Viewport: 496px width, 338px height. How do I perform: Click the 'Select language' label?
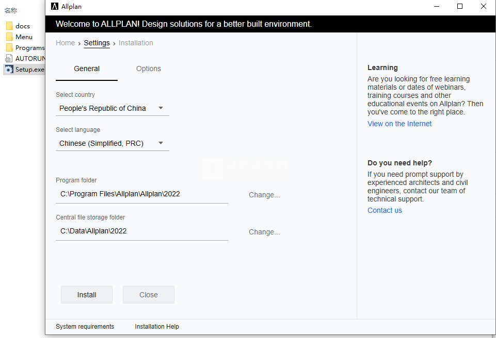(78, 130)
